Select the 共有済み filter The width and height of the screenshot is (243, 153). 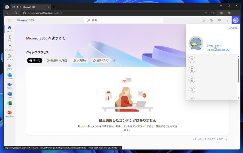[80, 60]
